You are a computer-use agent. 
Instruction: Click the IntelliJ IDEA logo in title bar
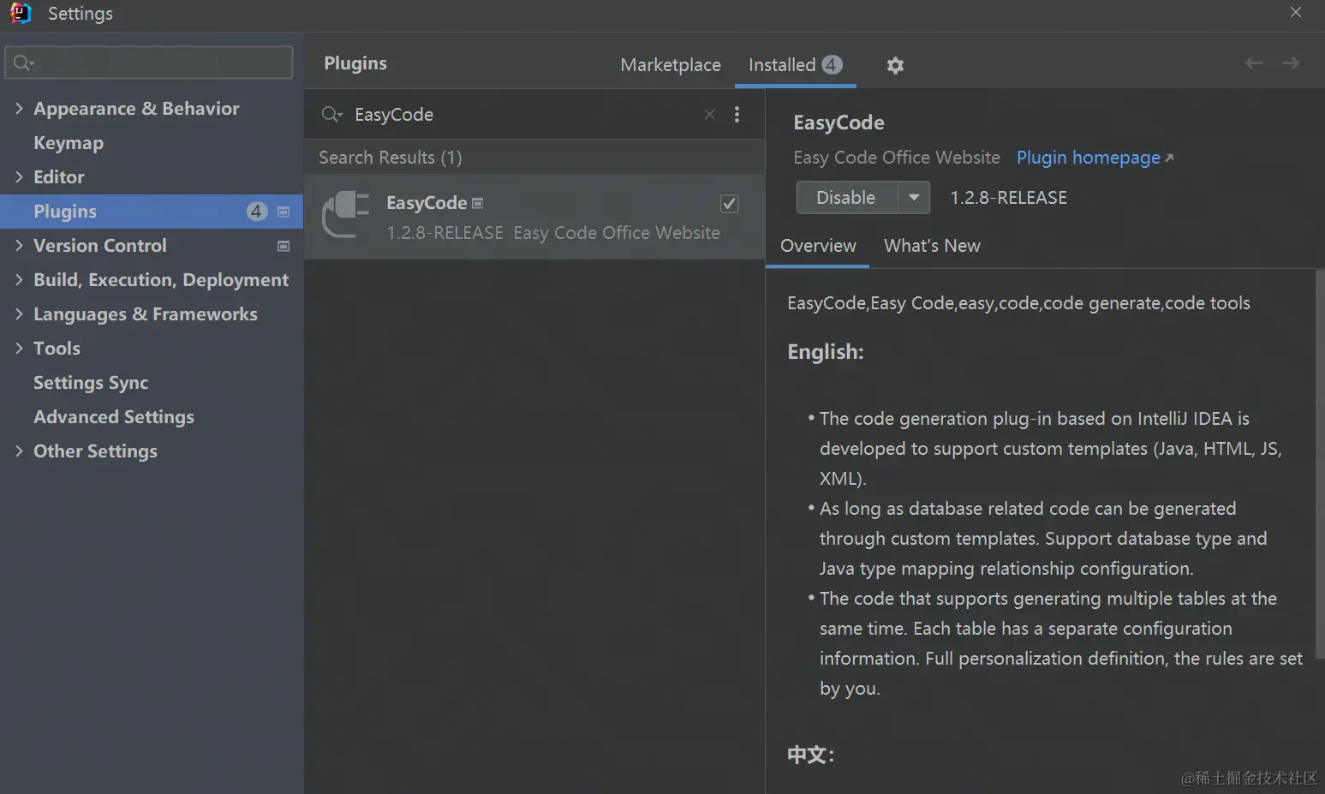21,13
